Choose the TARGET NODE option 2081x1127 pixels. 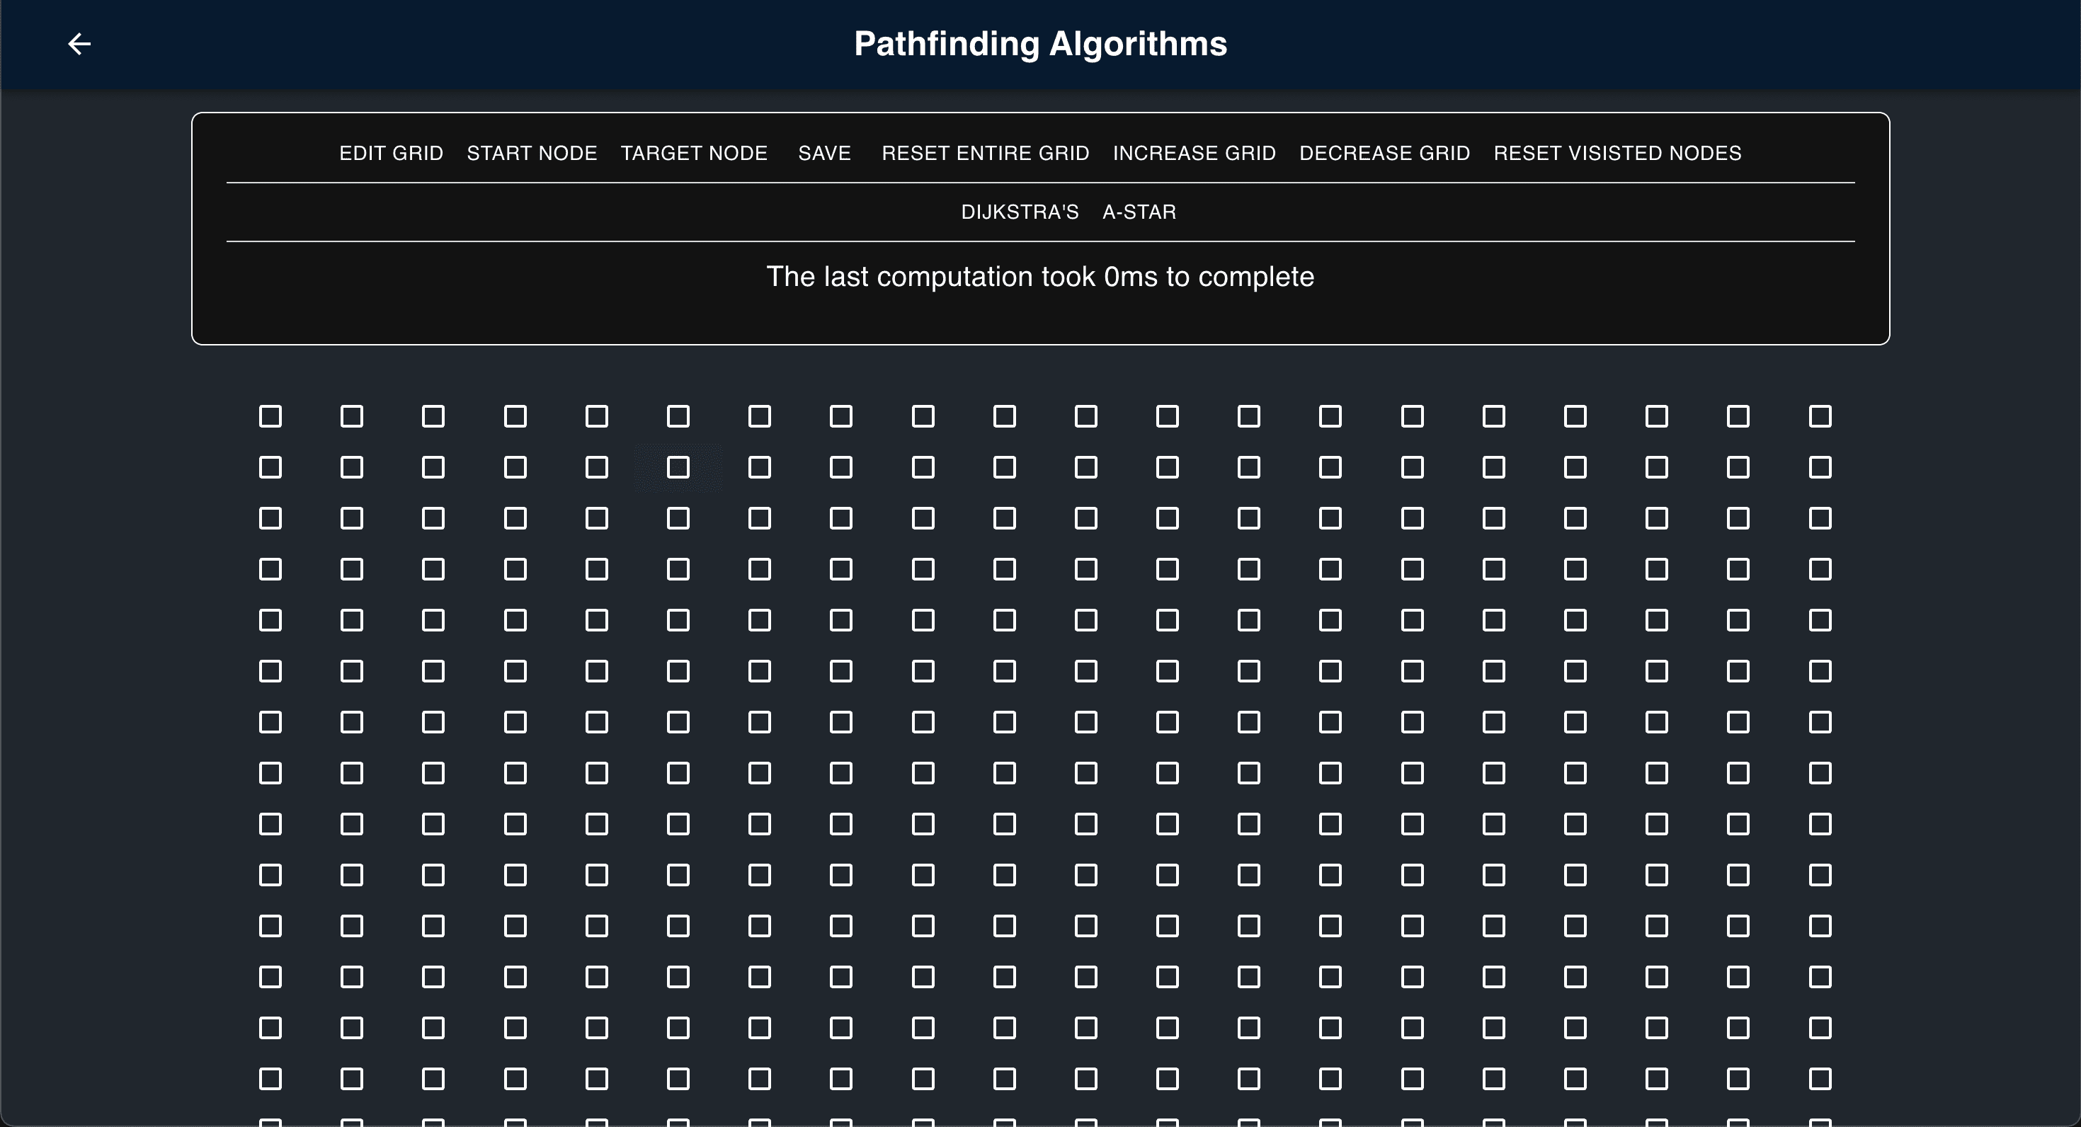694,154
